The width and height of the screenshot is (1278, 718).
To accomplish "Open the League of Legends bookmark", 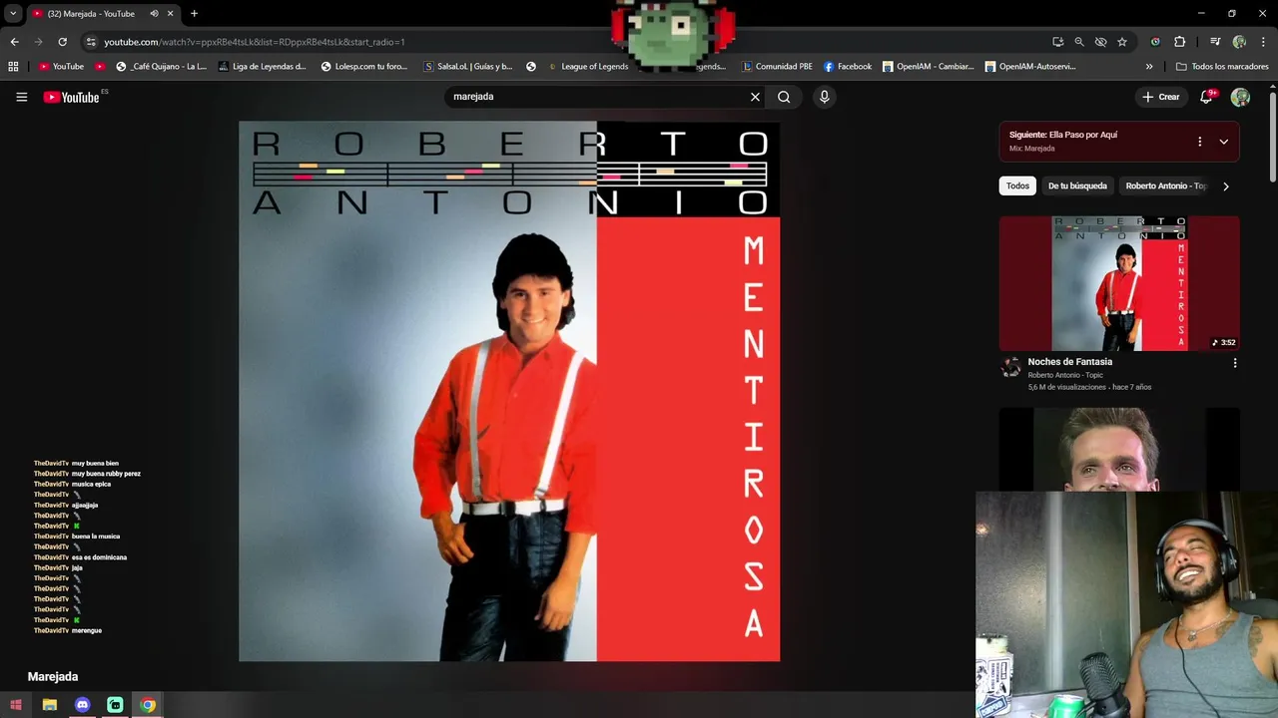I will click(x=588, y=67).
